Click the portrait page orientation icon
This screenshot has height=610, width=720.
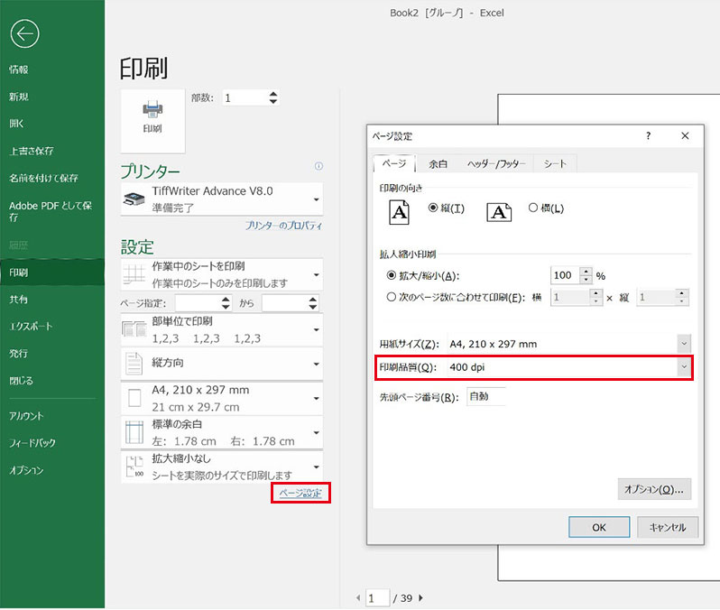(399, 211)
